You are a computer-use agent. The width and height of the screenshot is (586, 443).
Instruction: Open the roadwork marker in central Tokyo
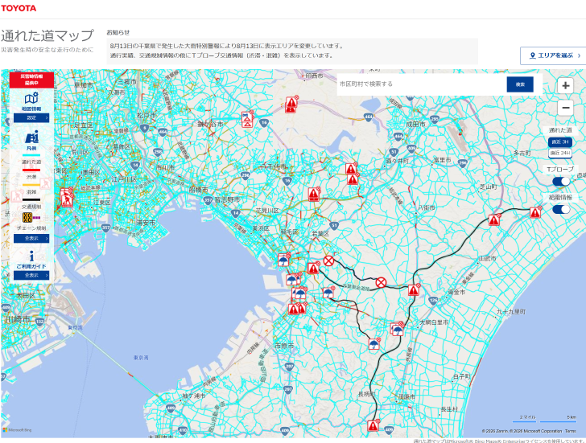[67, 198]
